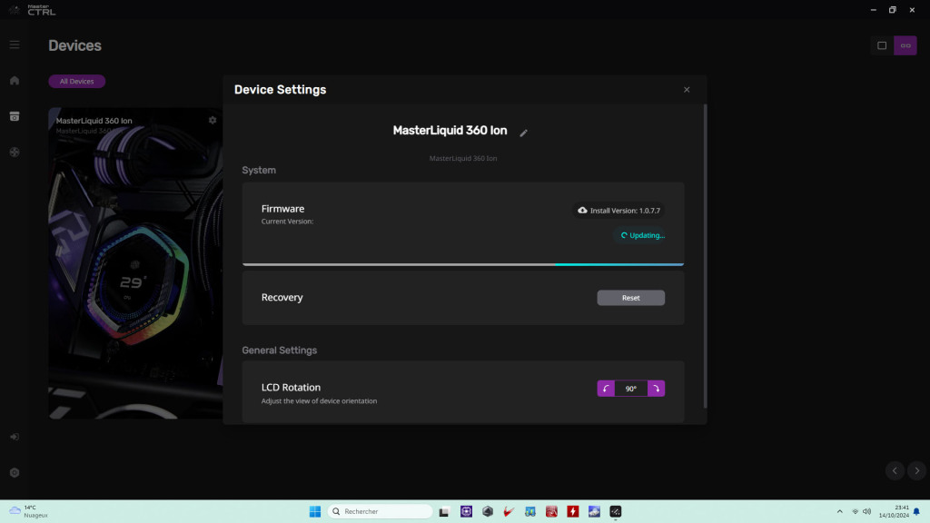Open notification bell in taskbar
The width and height of the screenshot is (930, 523).
(917, 511)
